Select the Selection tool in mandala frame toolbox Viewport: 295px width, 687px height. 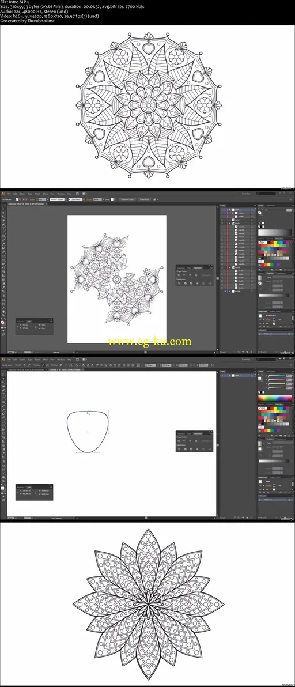3,209
